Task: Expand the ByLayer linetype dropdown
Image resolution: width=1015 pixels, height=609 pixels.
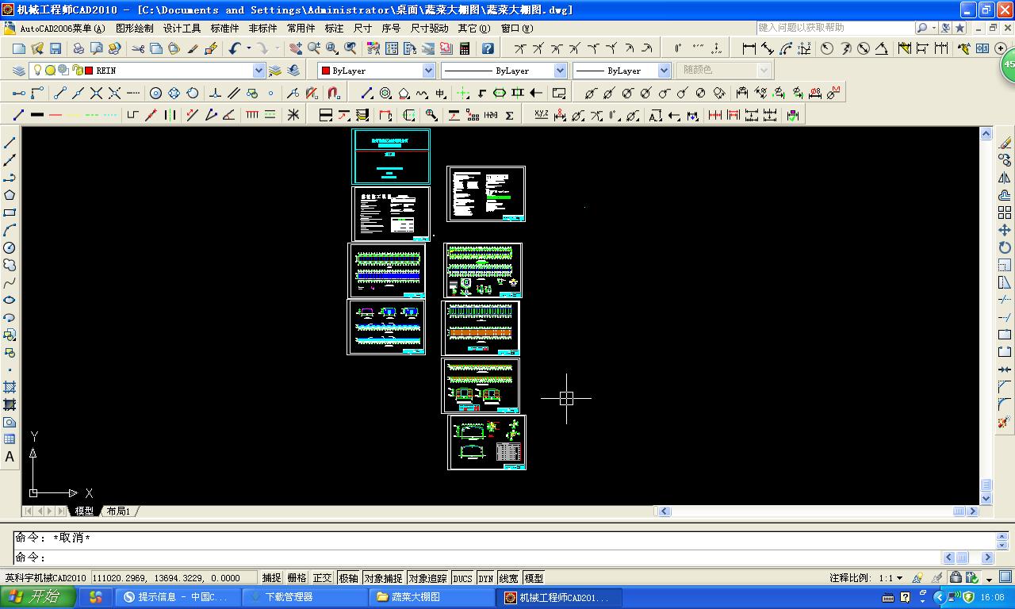Action: coord(560,71)
